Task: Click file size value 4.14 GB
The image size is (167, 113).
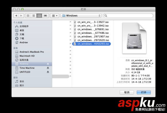Action: [136, 73]
